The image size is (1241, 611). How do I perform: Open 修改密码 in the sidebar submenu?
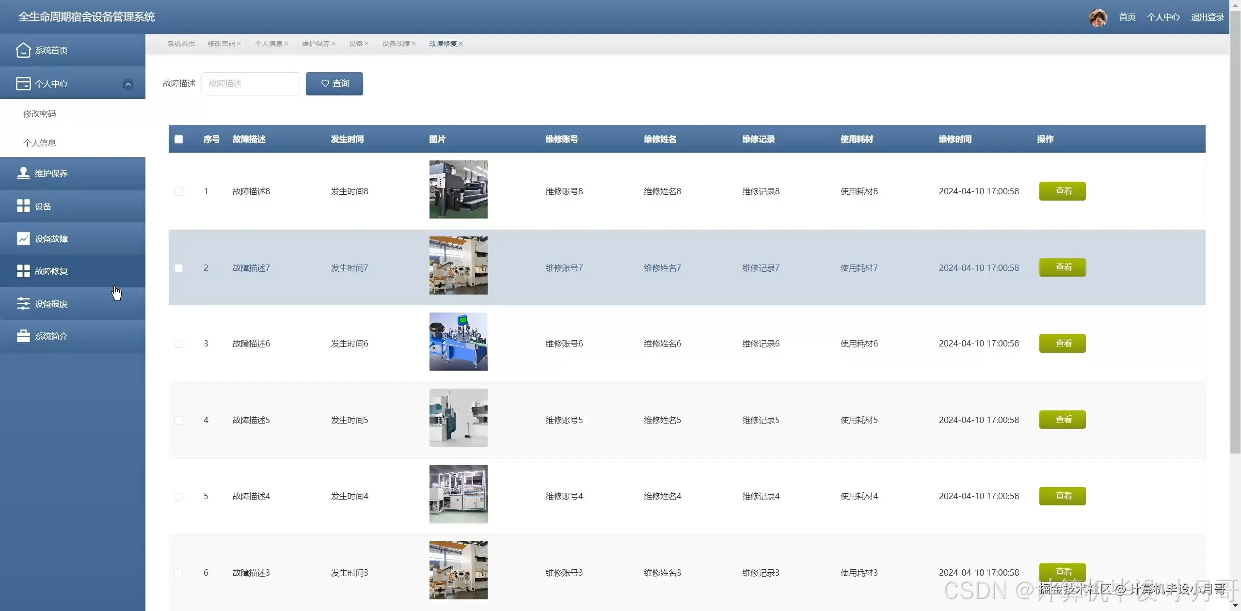click(x=40, y=114)
